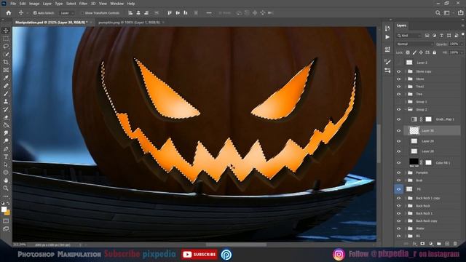Select the Type tool

click(6, 157)
